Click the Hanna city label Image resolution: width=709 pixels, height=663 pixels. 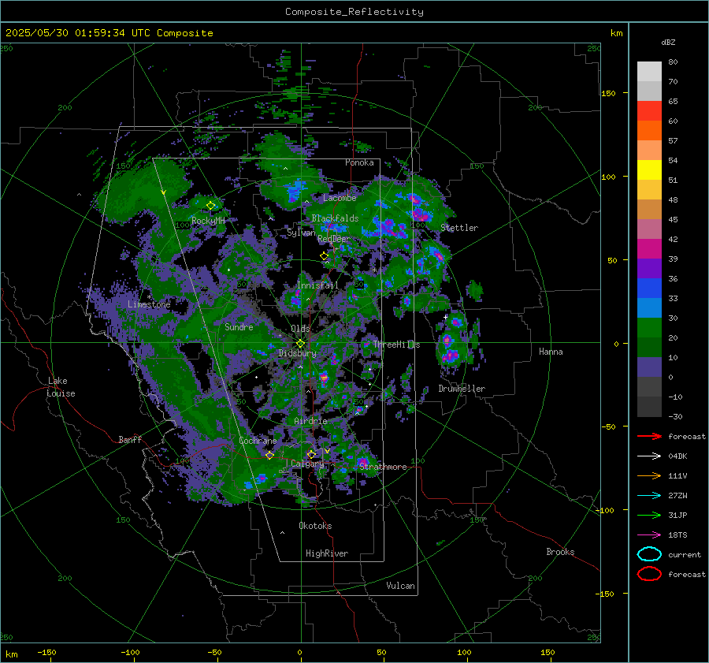click(x=551, y=352)
